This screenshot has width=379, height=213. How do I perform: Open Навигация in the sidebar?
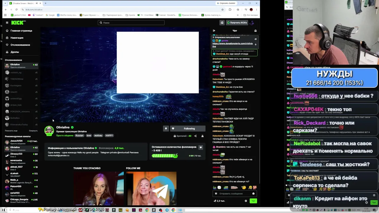[17, 38]
